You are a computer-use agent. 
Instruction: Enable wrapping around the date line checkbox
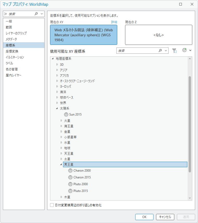click(x=52, y=205)
